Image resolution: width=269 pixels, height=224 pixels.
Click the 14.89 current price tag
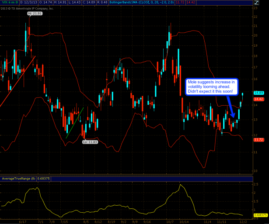click(258, 93)
